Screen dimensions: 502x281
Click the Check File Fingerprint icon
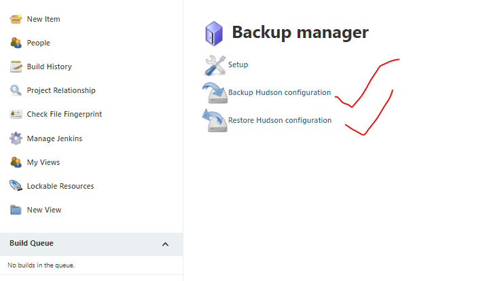16,114
